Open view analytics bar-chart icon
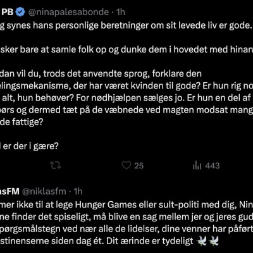 [197, 166]
